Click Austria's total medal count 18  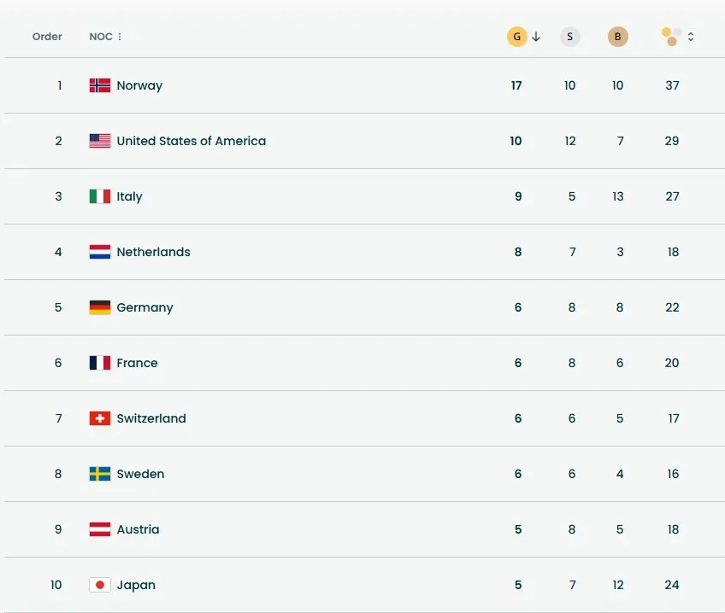[x=673, y=529]
